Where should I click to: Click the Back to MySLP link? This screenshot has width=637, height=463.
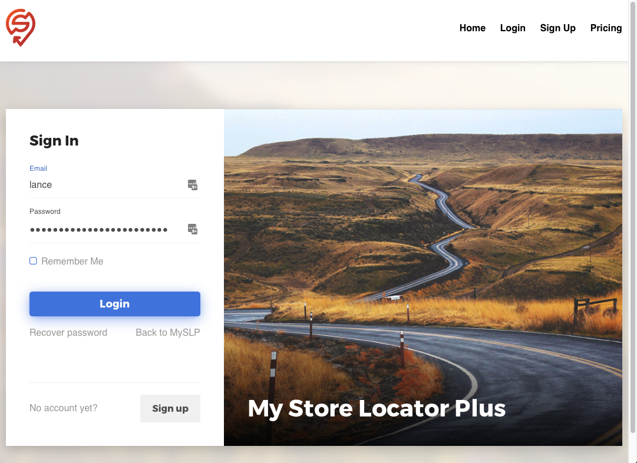point(167,333)
